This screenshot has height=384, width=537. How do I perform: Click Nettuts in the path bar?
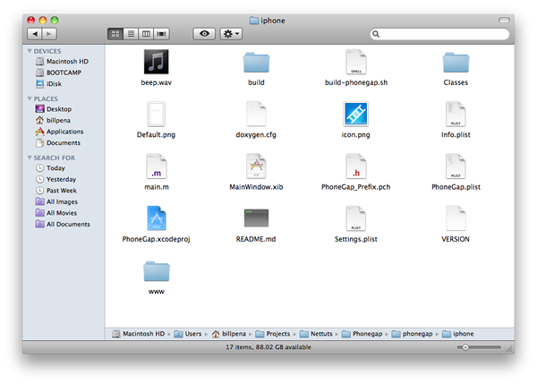(316, 334)
